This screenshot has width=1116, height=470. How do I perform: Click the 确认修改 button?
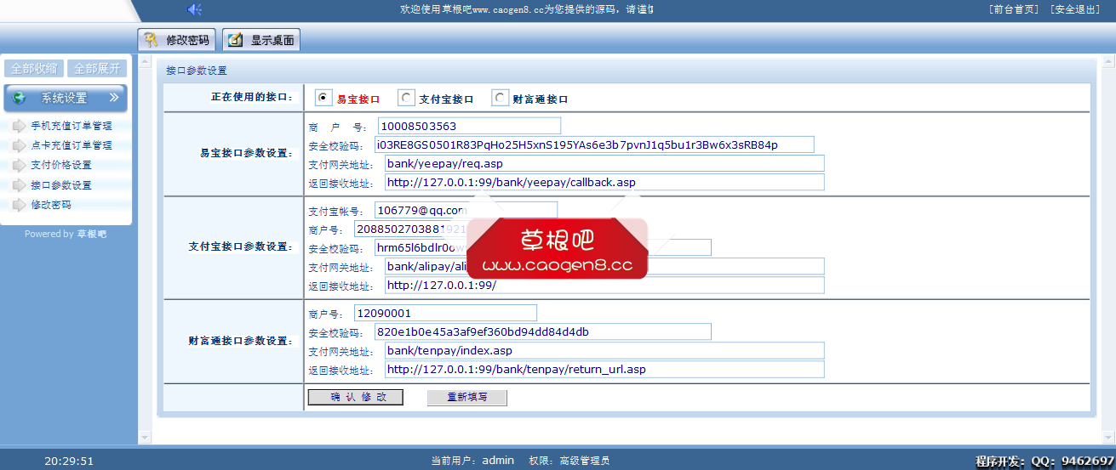pos(355,397)
